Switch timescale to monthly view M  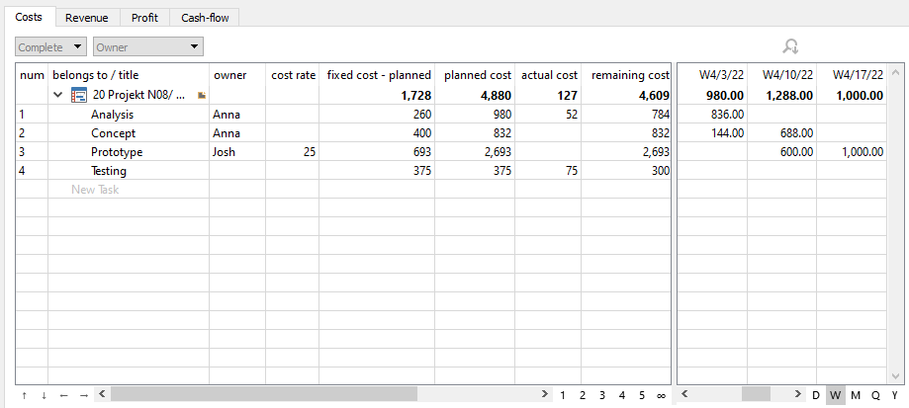click(x=856, y=395)
